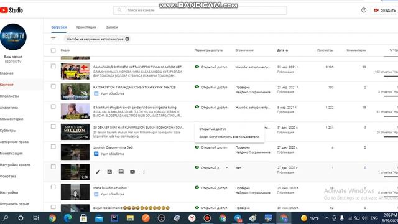Click title Jaxongir Otajonov nima Dedi
The image size is (398, 224).
pos(113,147)
